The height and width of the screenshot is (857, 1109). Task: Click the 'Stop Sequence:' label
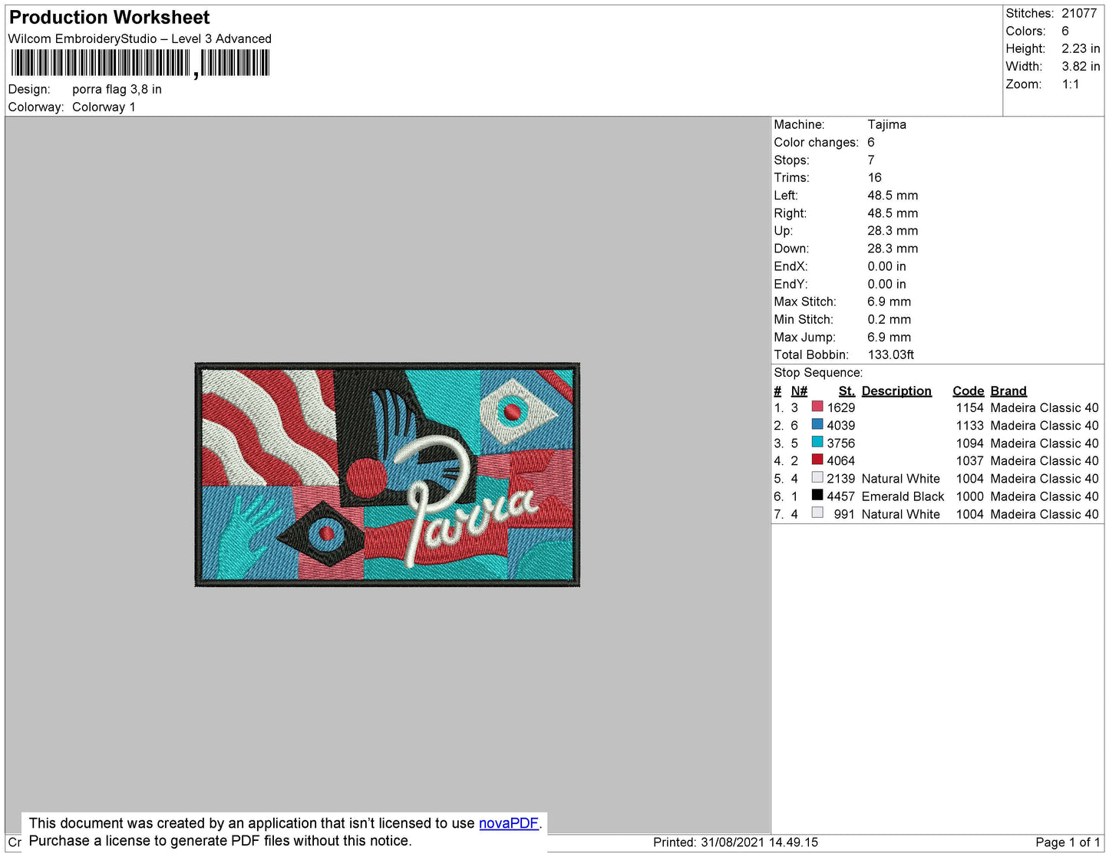pos(818,372)
